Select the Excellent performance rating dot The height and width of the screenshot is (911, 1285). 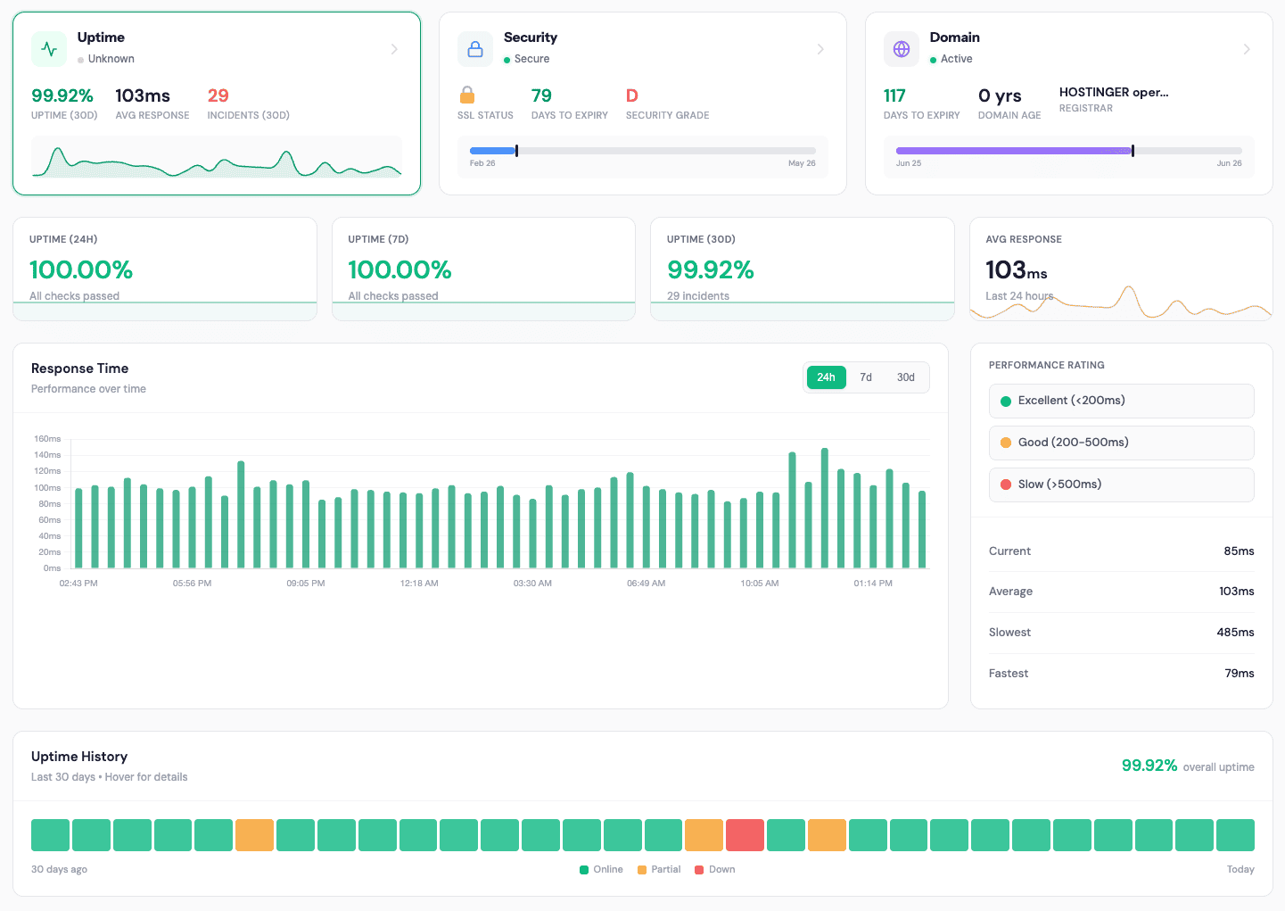(1007, 401)
